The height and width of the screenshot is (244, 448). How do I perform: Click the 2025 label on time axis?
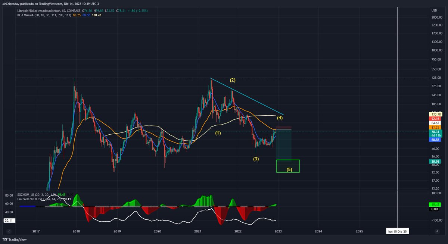pyautogui.click(x=359, y=231)
